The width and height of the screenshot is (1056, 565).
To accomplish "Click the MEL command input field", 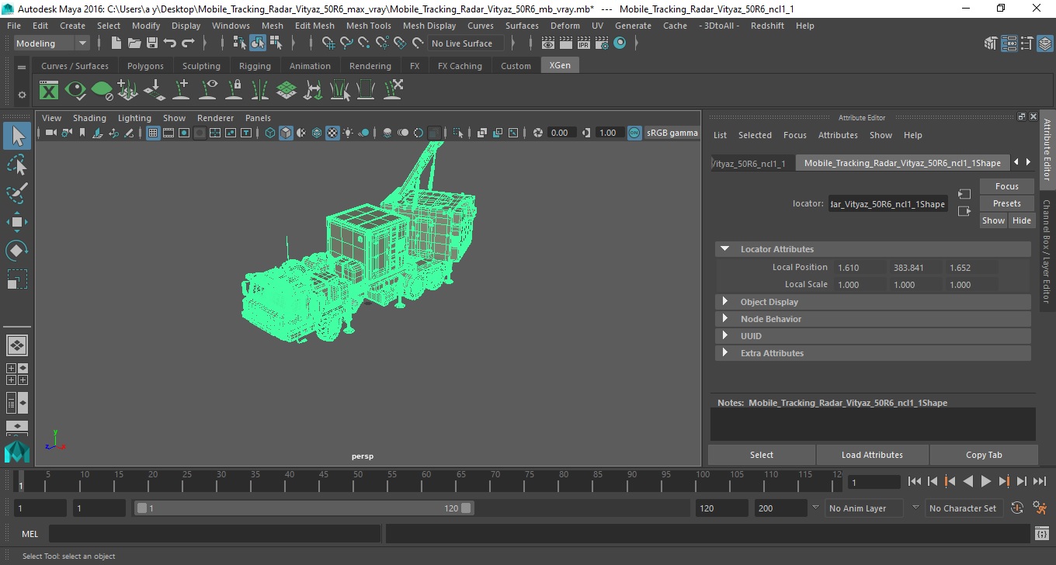I will coord(214,534).
